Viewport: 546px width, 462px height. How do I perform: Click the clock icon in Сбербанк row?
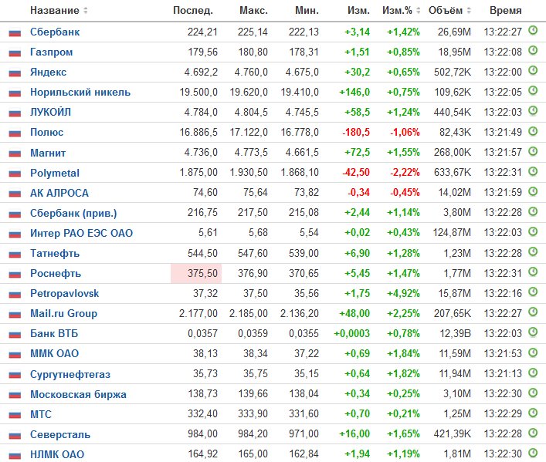[533, 31]
